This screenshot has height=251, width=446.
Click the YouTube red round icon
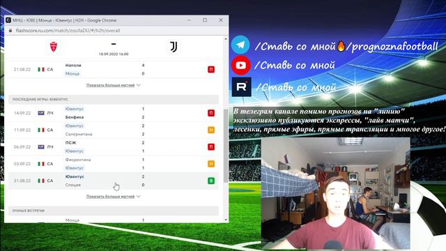click(x=241, y=66)
